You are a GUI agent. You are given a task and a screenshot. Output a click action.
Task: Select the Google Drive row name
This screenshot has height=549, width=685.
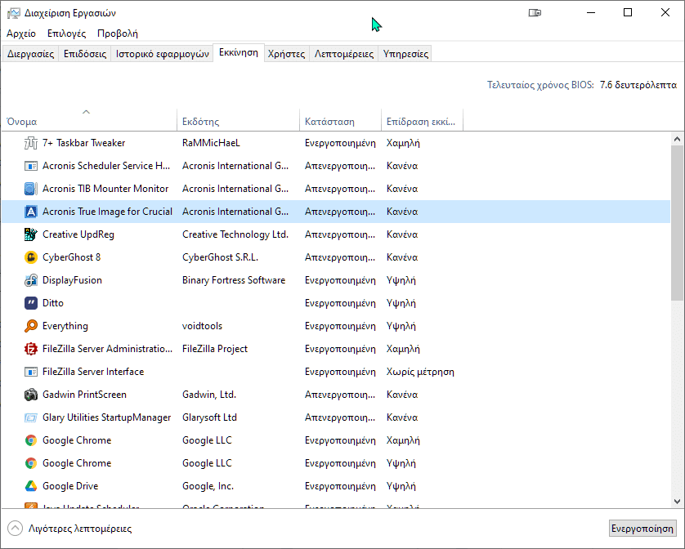(x=70, y=486)
